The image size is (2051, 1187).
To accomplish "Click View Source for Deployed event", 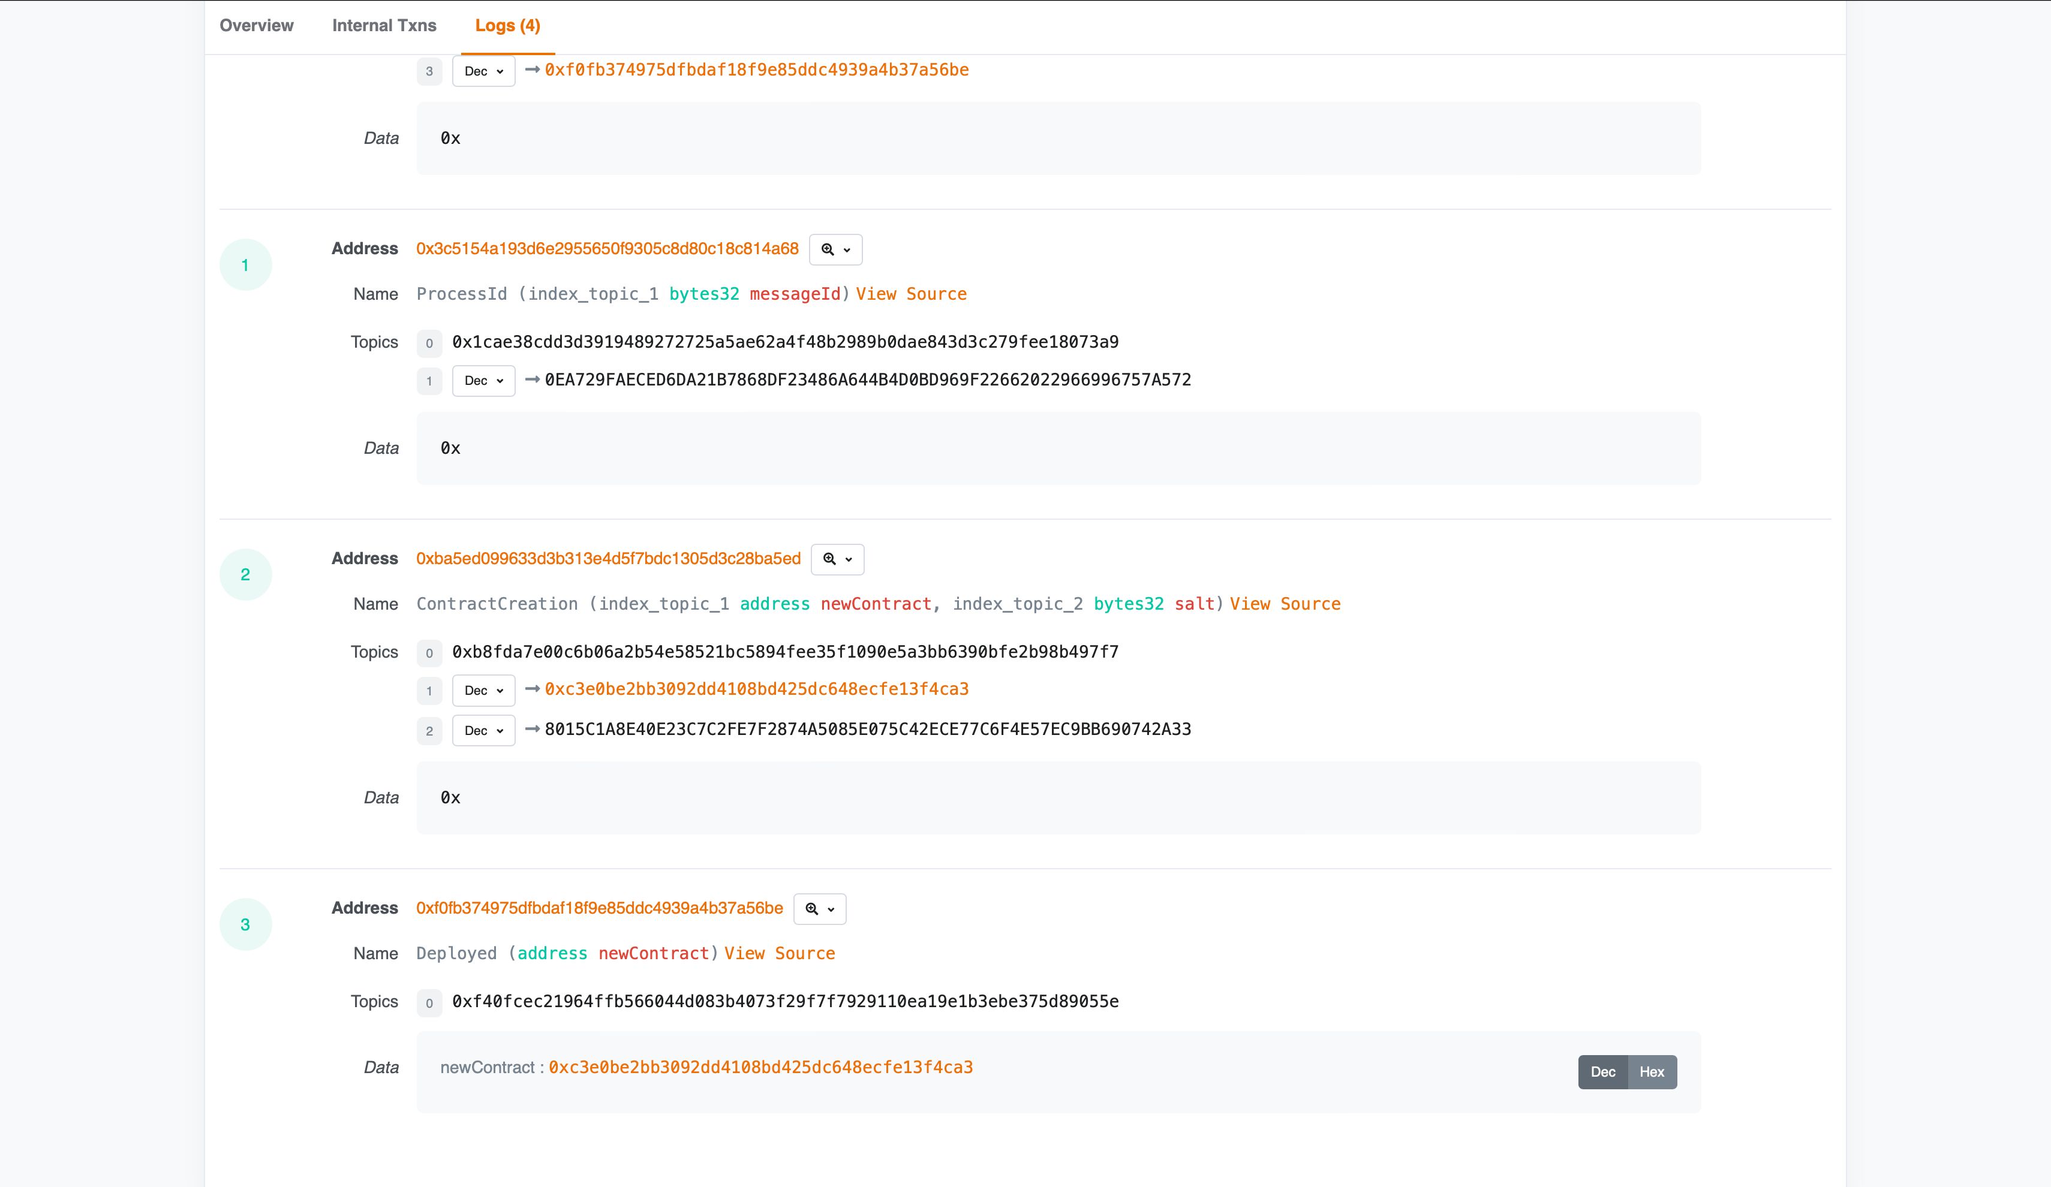I will coord(780,954).
